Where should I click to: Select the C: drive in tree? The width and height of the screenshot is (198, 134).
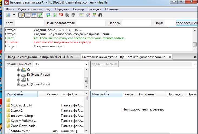[x=28, y=70]
